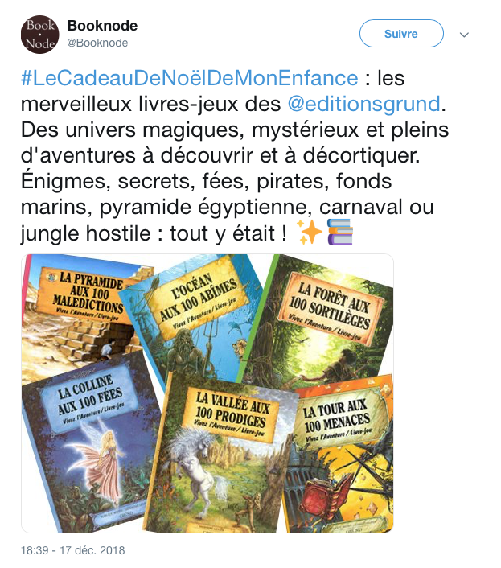Open the tweet options chevron menu
This screenshot has height=568, width=501.
coord(464,35)
